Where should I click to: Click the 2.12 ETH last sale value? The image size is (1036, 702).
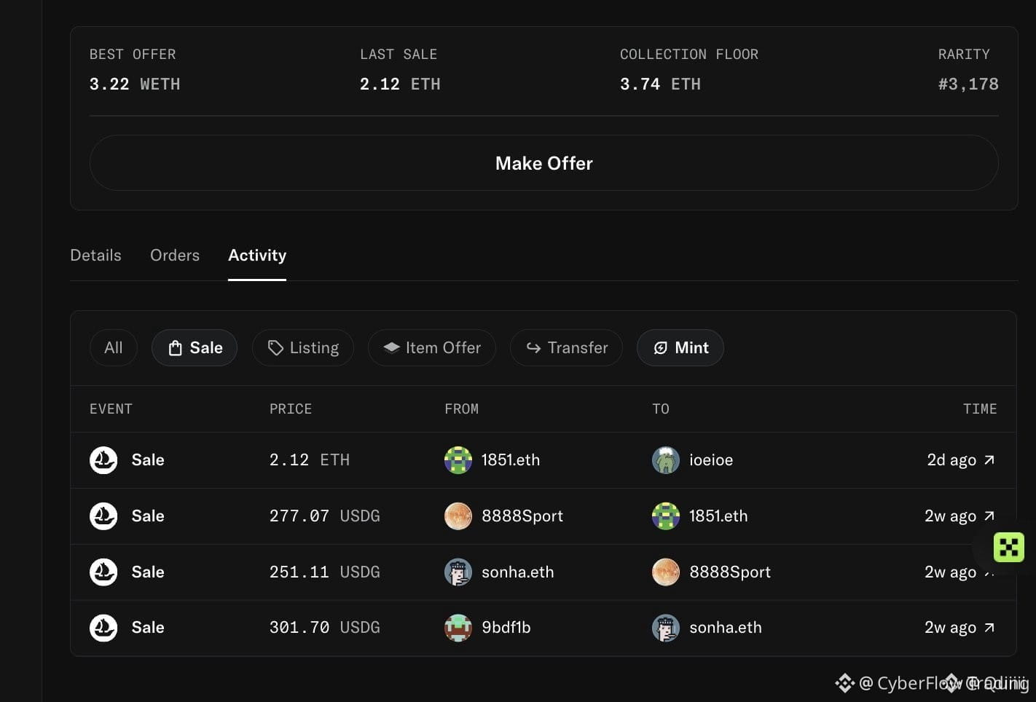(400, 84)
